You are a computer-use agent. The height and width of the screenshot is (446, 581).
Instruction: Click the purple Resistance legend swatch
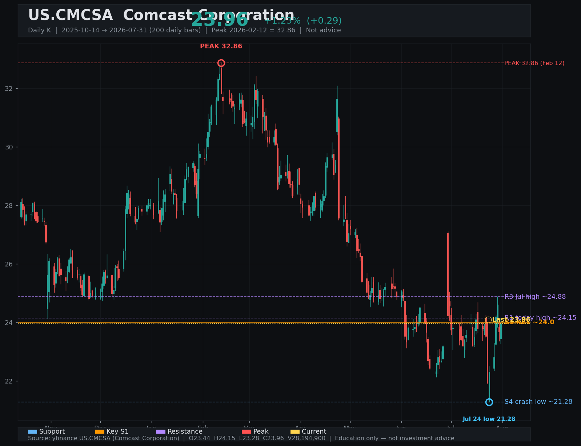point(161,432)
